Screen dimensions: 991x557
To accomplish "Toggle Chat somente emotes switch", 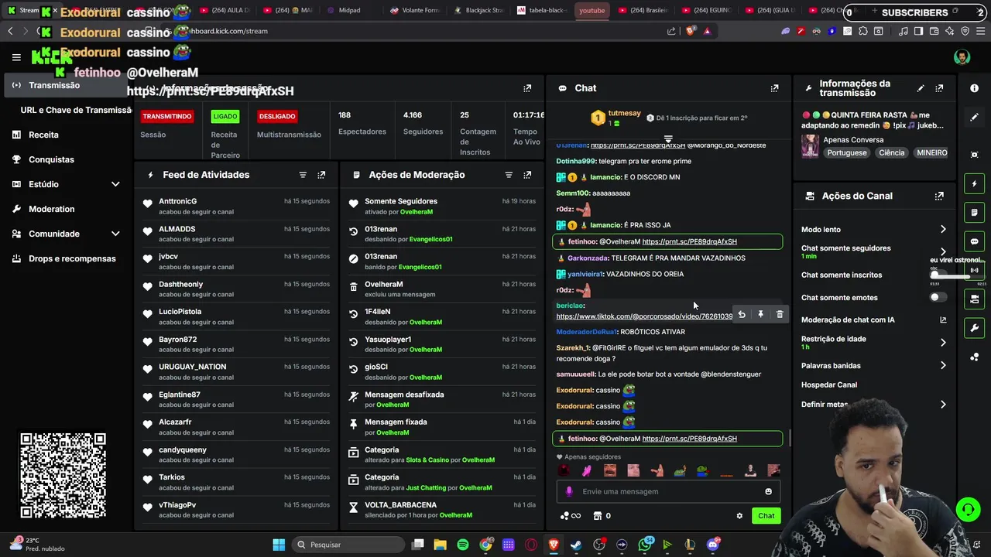I will tap(938, 298).
